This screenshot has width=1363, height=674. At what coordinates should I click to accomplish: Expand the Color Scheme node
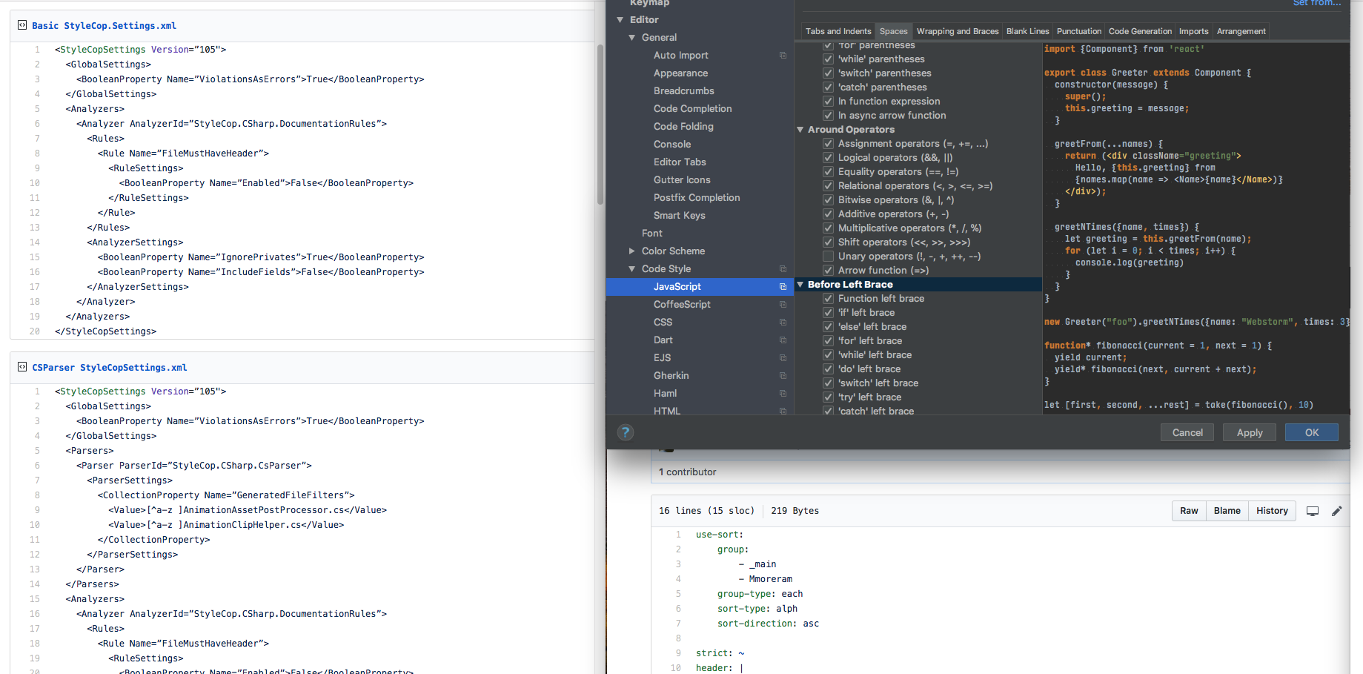tap(632, 251)
